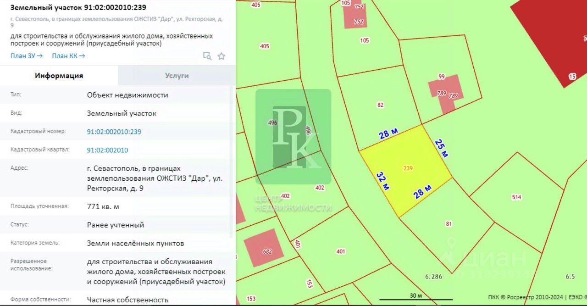This screenshot has width=587, height=306.
Task: Open the План ЗУ link
Action: coord(27,56)
